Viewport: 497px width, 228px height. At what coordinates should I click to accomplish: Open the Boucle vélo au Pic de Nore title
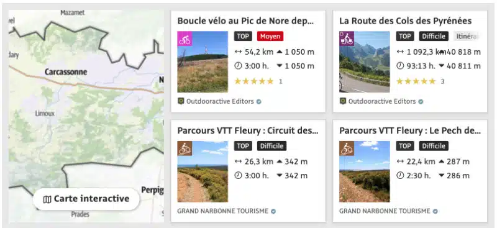[245, 21]
